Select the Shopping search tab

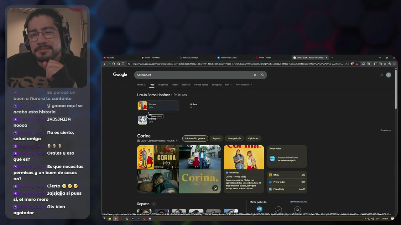[x=216, y=85]
